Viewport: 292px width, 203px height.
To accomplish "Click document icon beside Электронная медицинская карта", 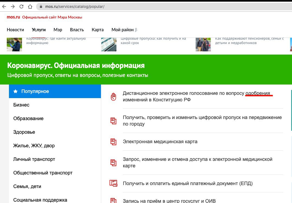I will click(x=113, y=142).
